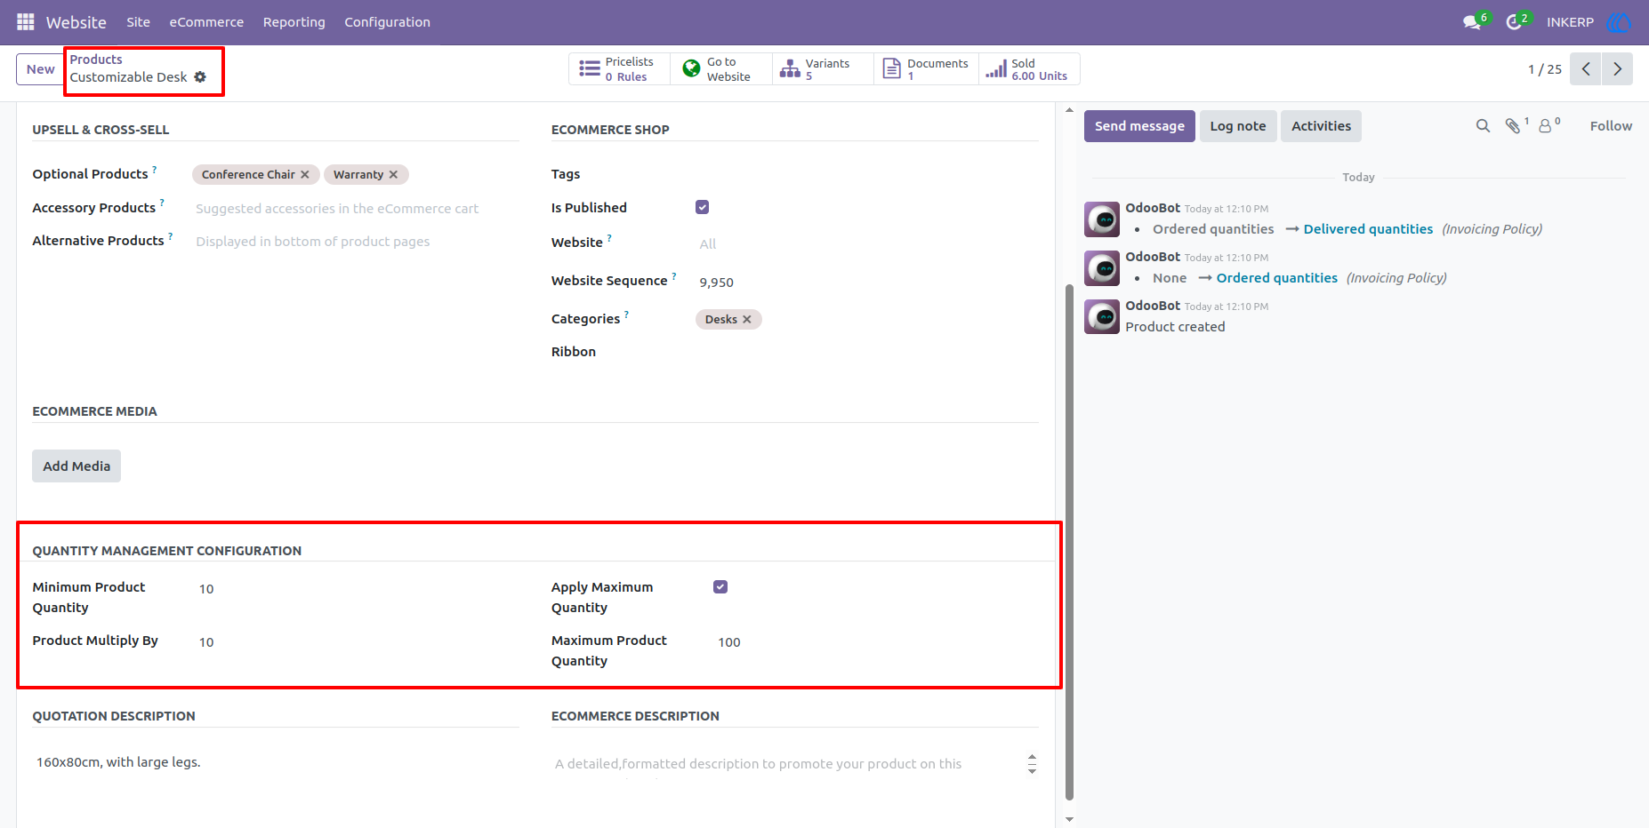
Task: Click the Ribbon selection field
Action: click(867, 352)
